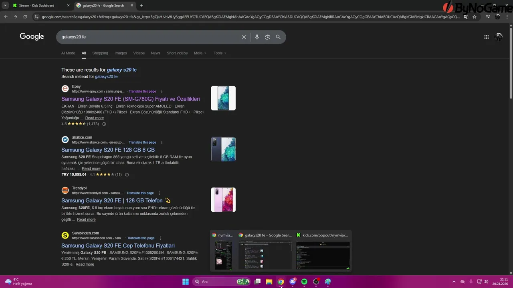Click Read more in the akakce snippet
The image size is (513, 288).
91,169
